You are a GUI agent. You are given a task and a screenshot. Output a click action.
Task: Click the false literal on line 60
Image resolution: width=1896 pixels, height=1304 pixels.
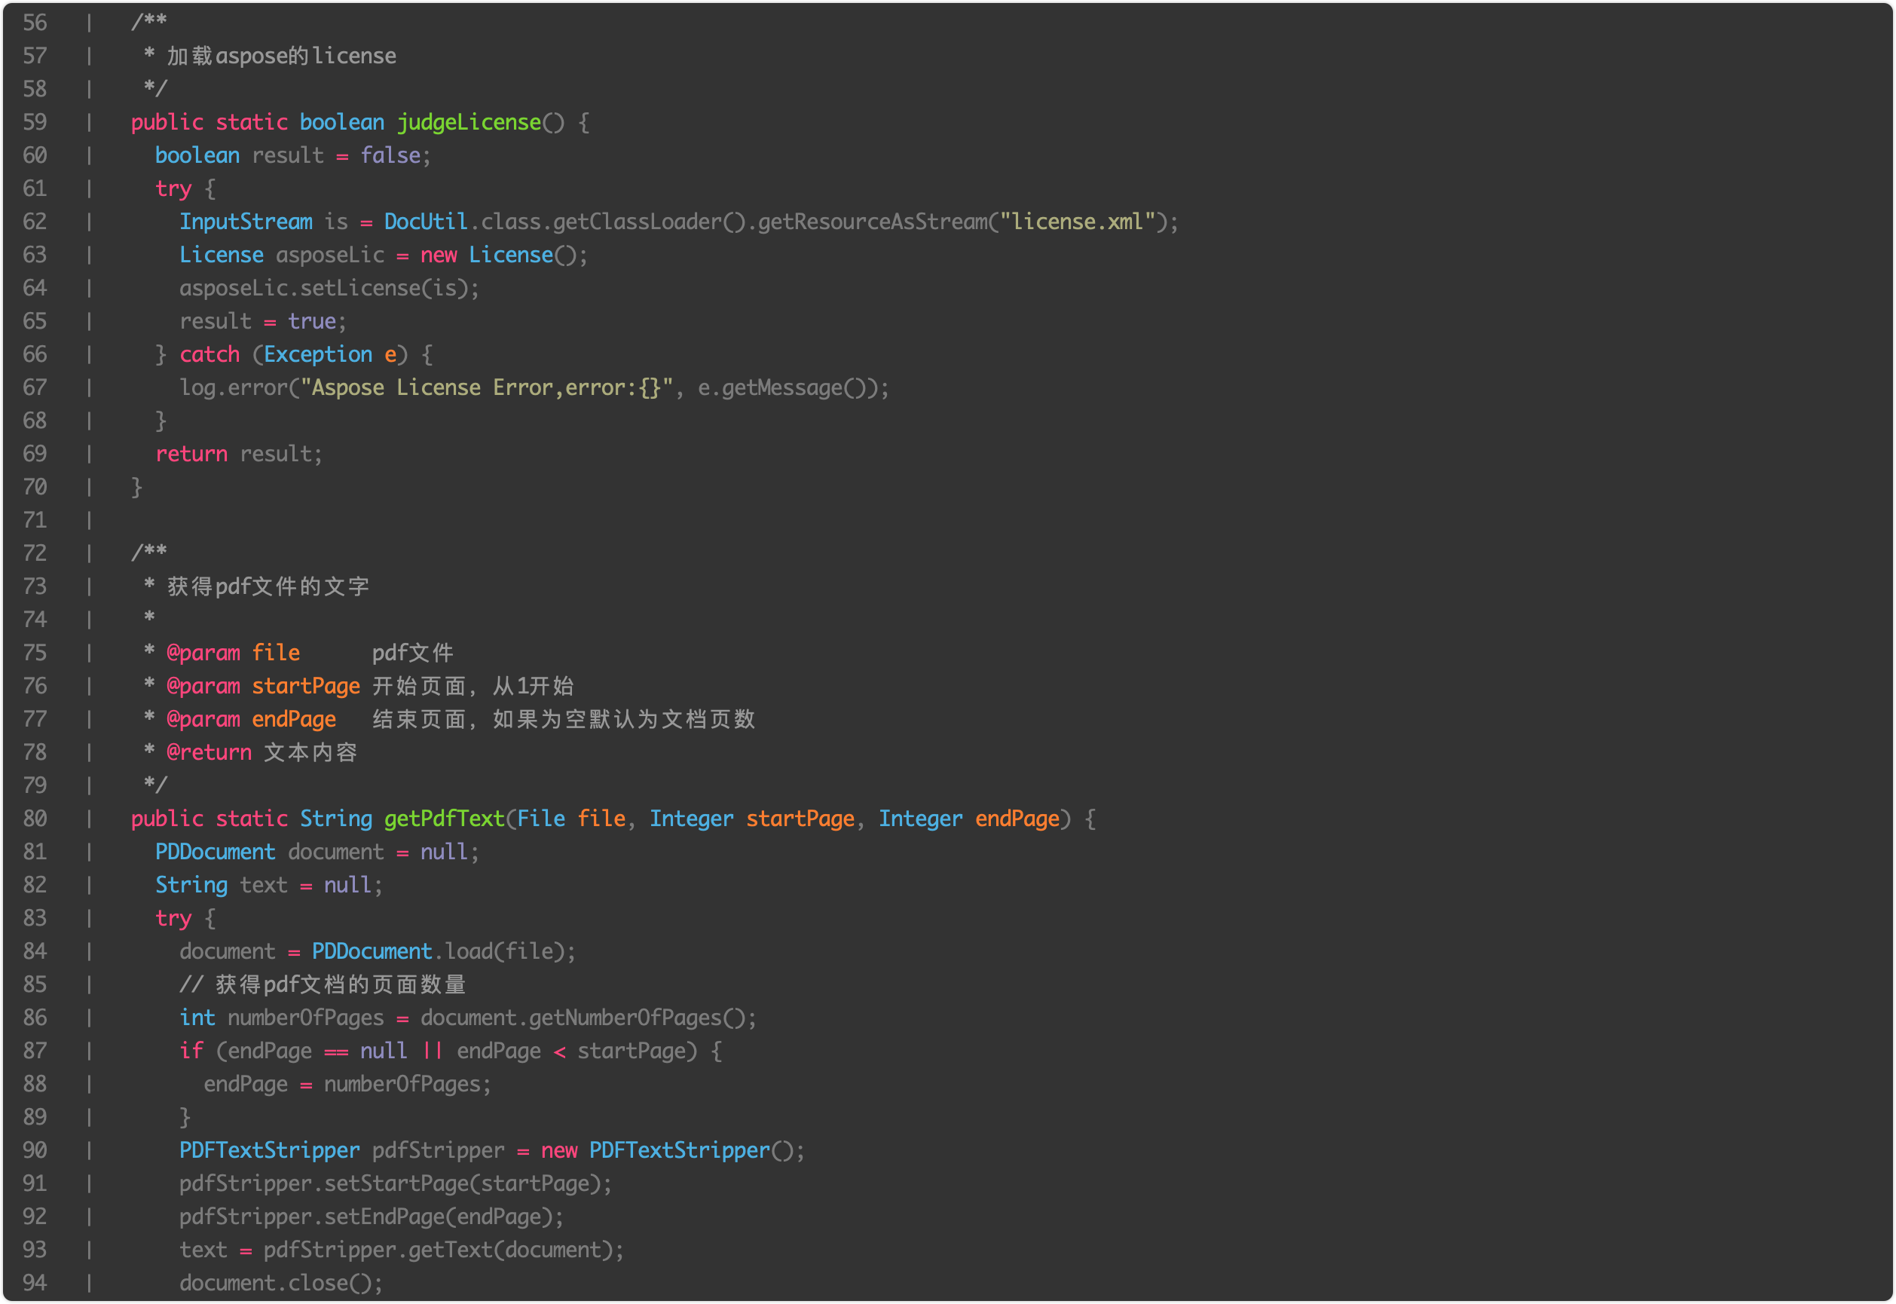coord(390,156)
